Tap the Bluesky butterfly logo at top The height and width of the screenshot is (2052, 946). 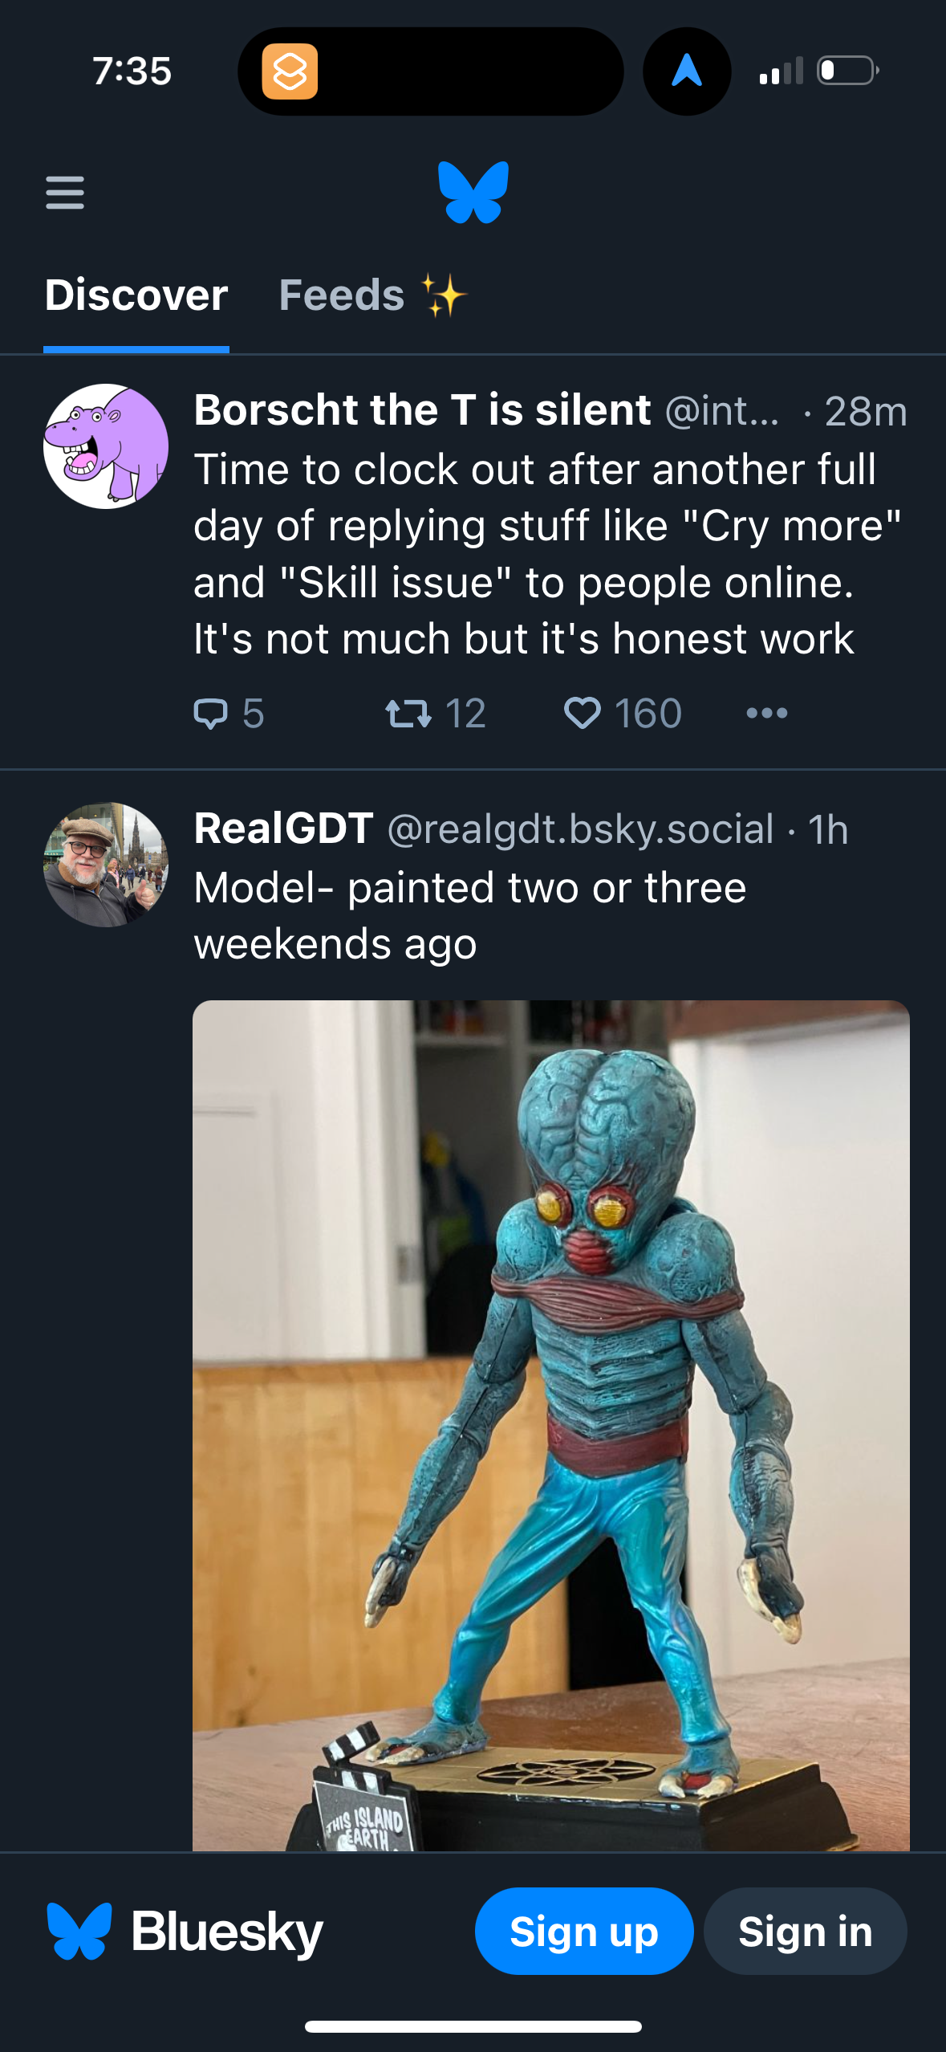[x=473, y=192]
